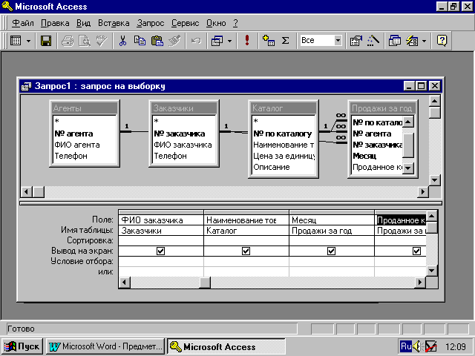Open the Файл menu
This screenshot has width=475, height=356.
click(x=23, y=23)
